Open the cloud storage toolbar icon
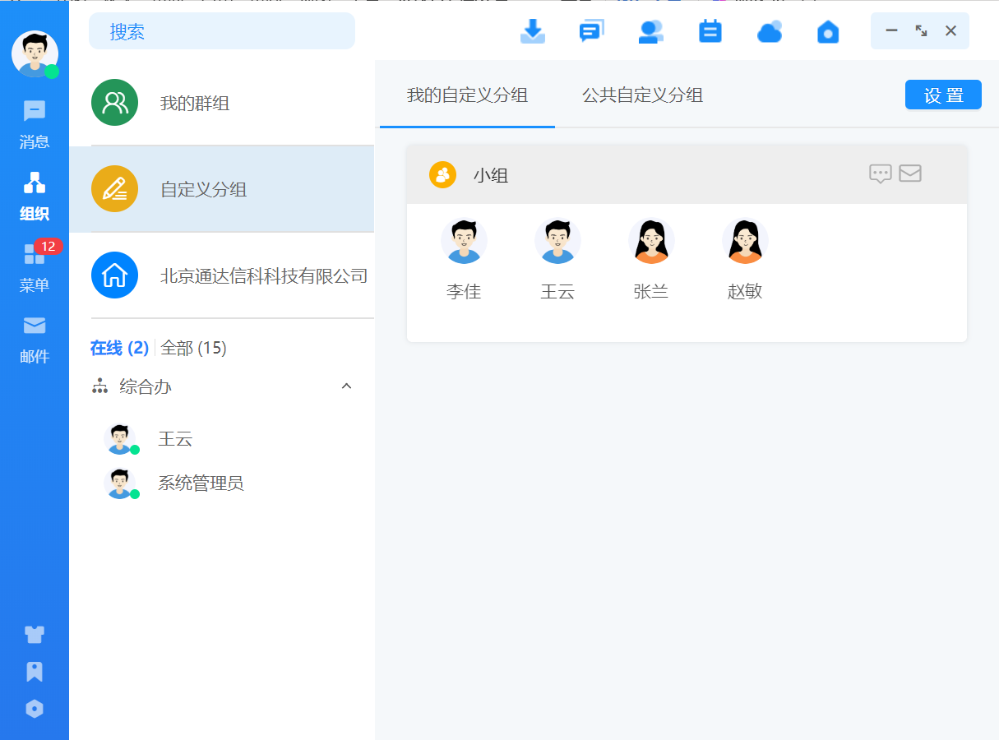The height and width of the screenshot is (740, 999). point(769,31)
